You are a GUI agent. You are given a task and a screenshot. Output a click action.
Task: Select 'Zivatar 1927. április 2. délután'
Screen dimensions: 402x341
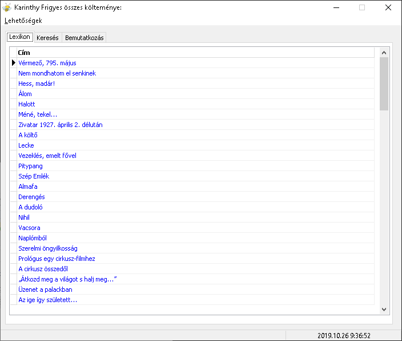pos(196,125)
